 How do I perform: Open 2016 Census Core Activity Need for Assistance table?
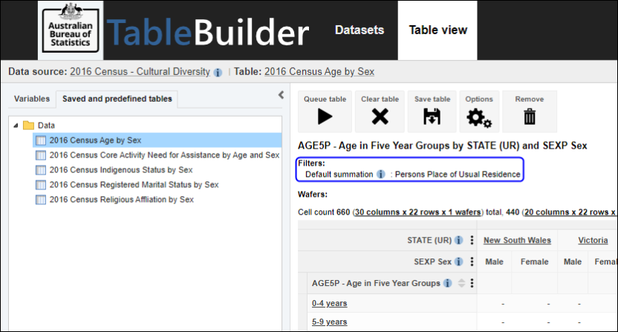[x=164, y=155]
